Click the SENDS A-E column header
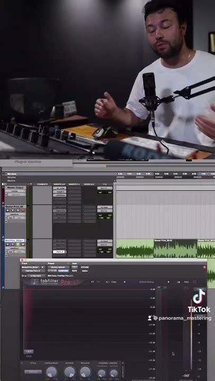The height and width of the screenshot is (381, 215). (89, 184)
